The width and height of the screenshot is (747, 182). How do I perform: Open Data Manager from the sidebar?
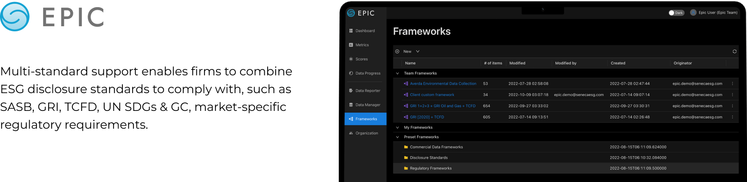click(x=367, y=105)
